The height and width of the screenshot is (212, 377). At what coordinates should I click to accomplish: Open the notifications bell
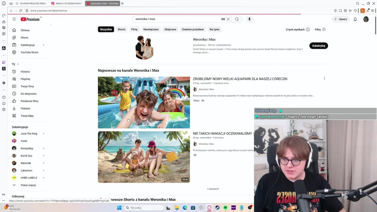point(355,19)
